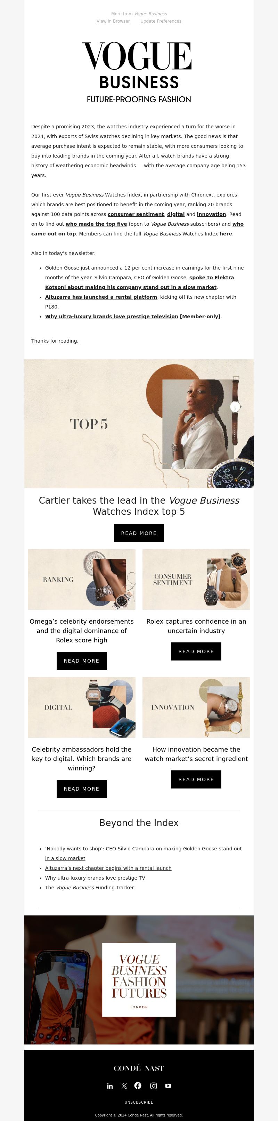This screenshot has height=1121, width=278.
Task: Click View in Browser link
Action: click(x=113, y=21)
